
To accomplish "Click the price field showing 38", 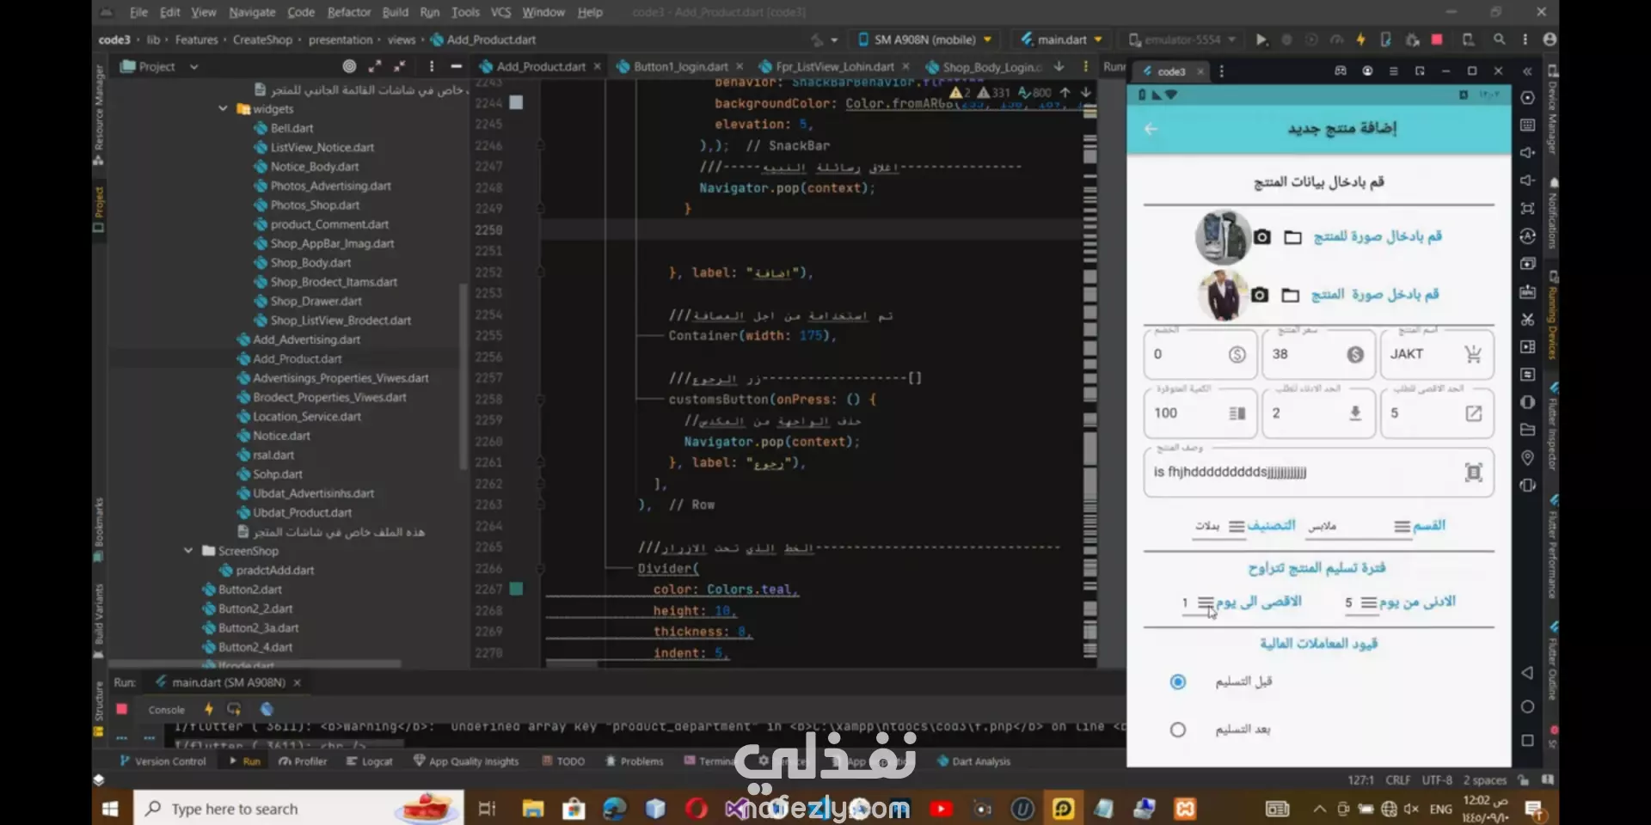I will (x=1318, y=354).
